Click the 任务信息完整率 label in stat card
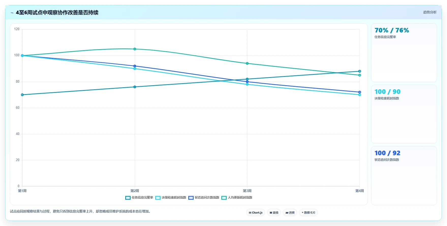The image size is (447, 226). coord(385,37)
